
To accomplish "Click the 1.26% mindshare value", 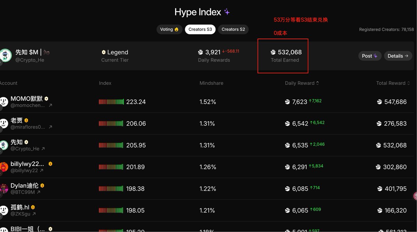I will (x=208, y=167).
